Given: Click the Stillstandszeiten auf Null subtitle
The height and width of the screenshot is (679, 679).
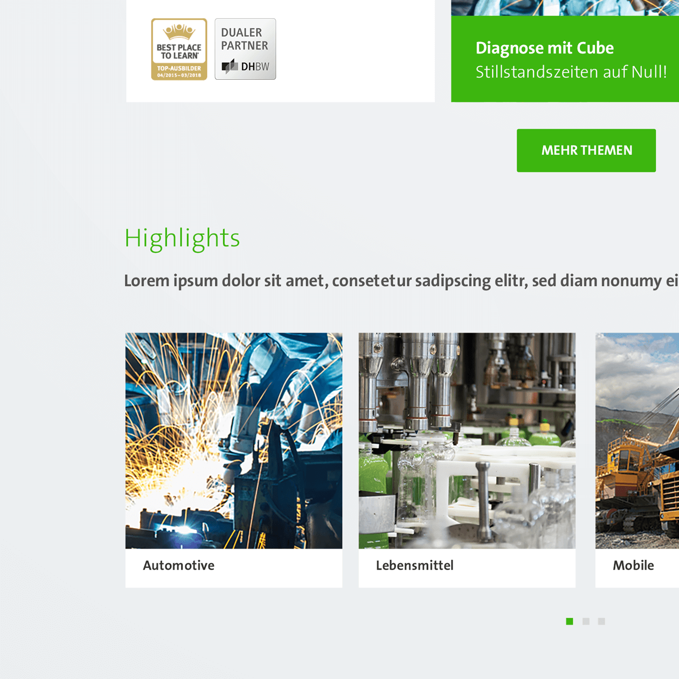Looking at the screenshot, I should (571, 72).
